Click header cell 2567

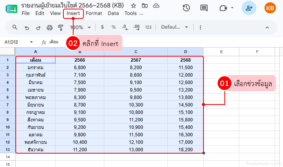pos(136,60)
